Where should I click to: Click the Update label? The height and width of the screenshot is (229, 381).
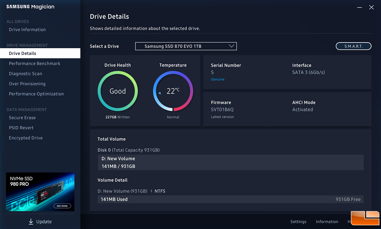pyautogui.click(x=44, y=222)
